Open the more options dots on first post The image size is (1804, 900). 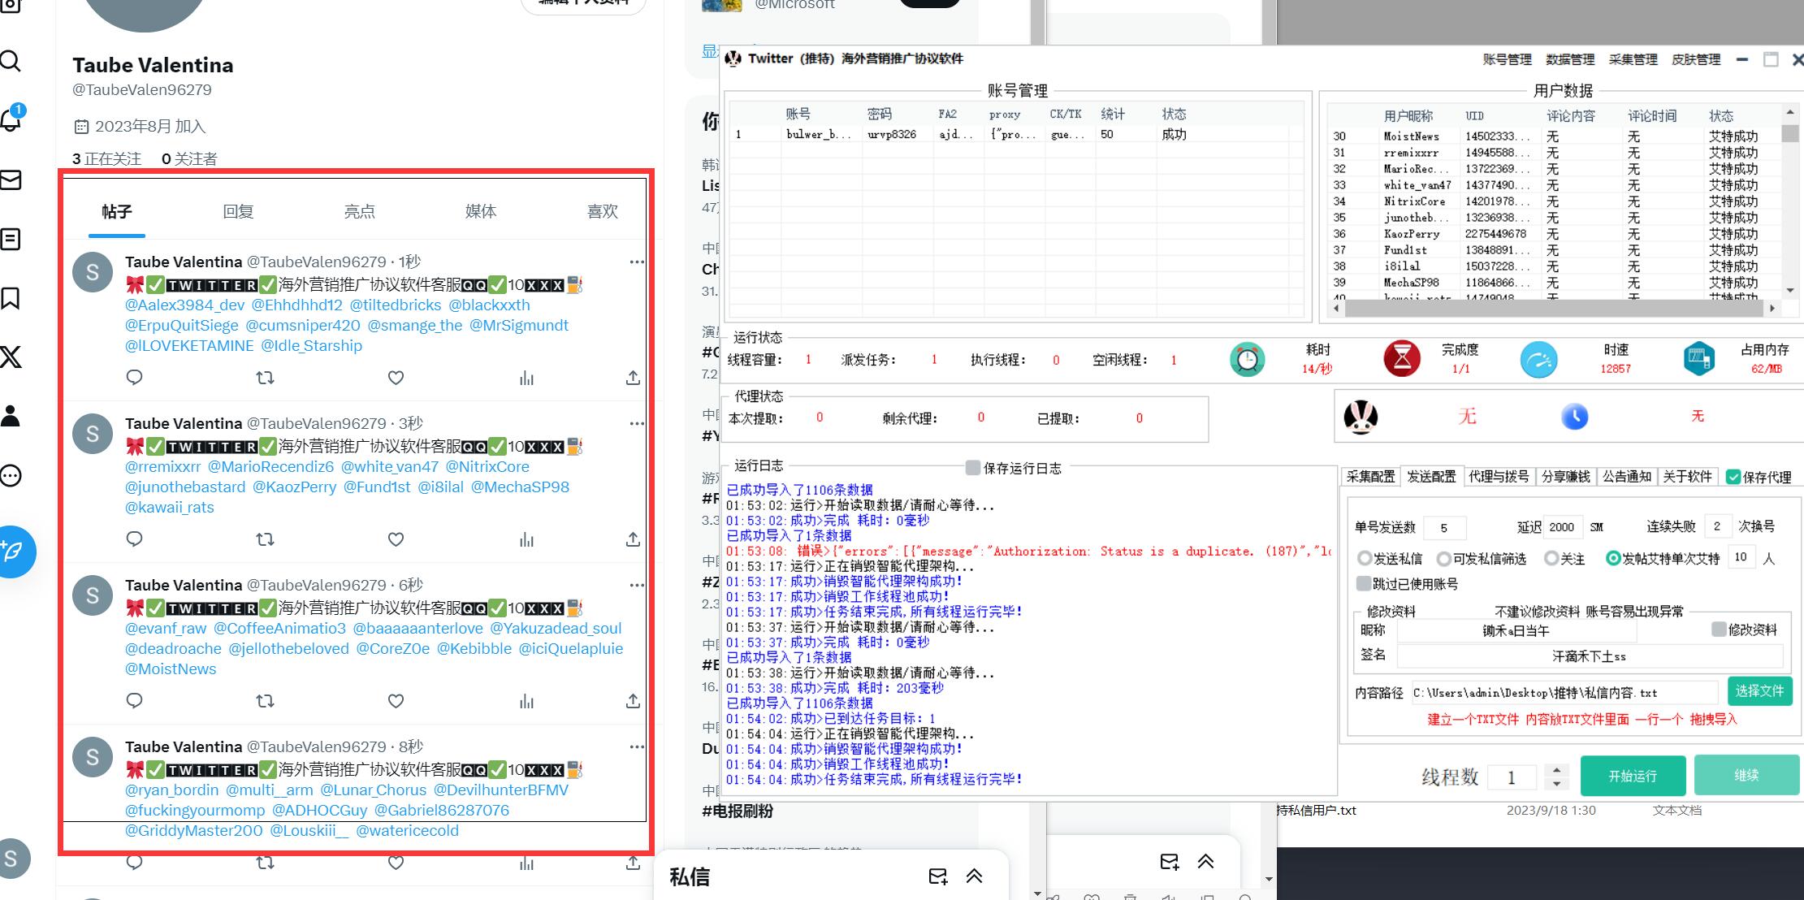636,262
